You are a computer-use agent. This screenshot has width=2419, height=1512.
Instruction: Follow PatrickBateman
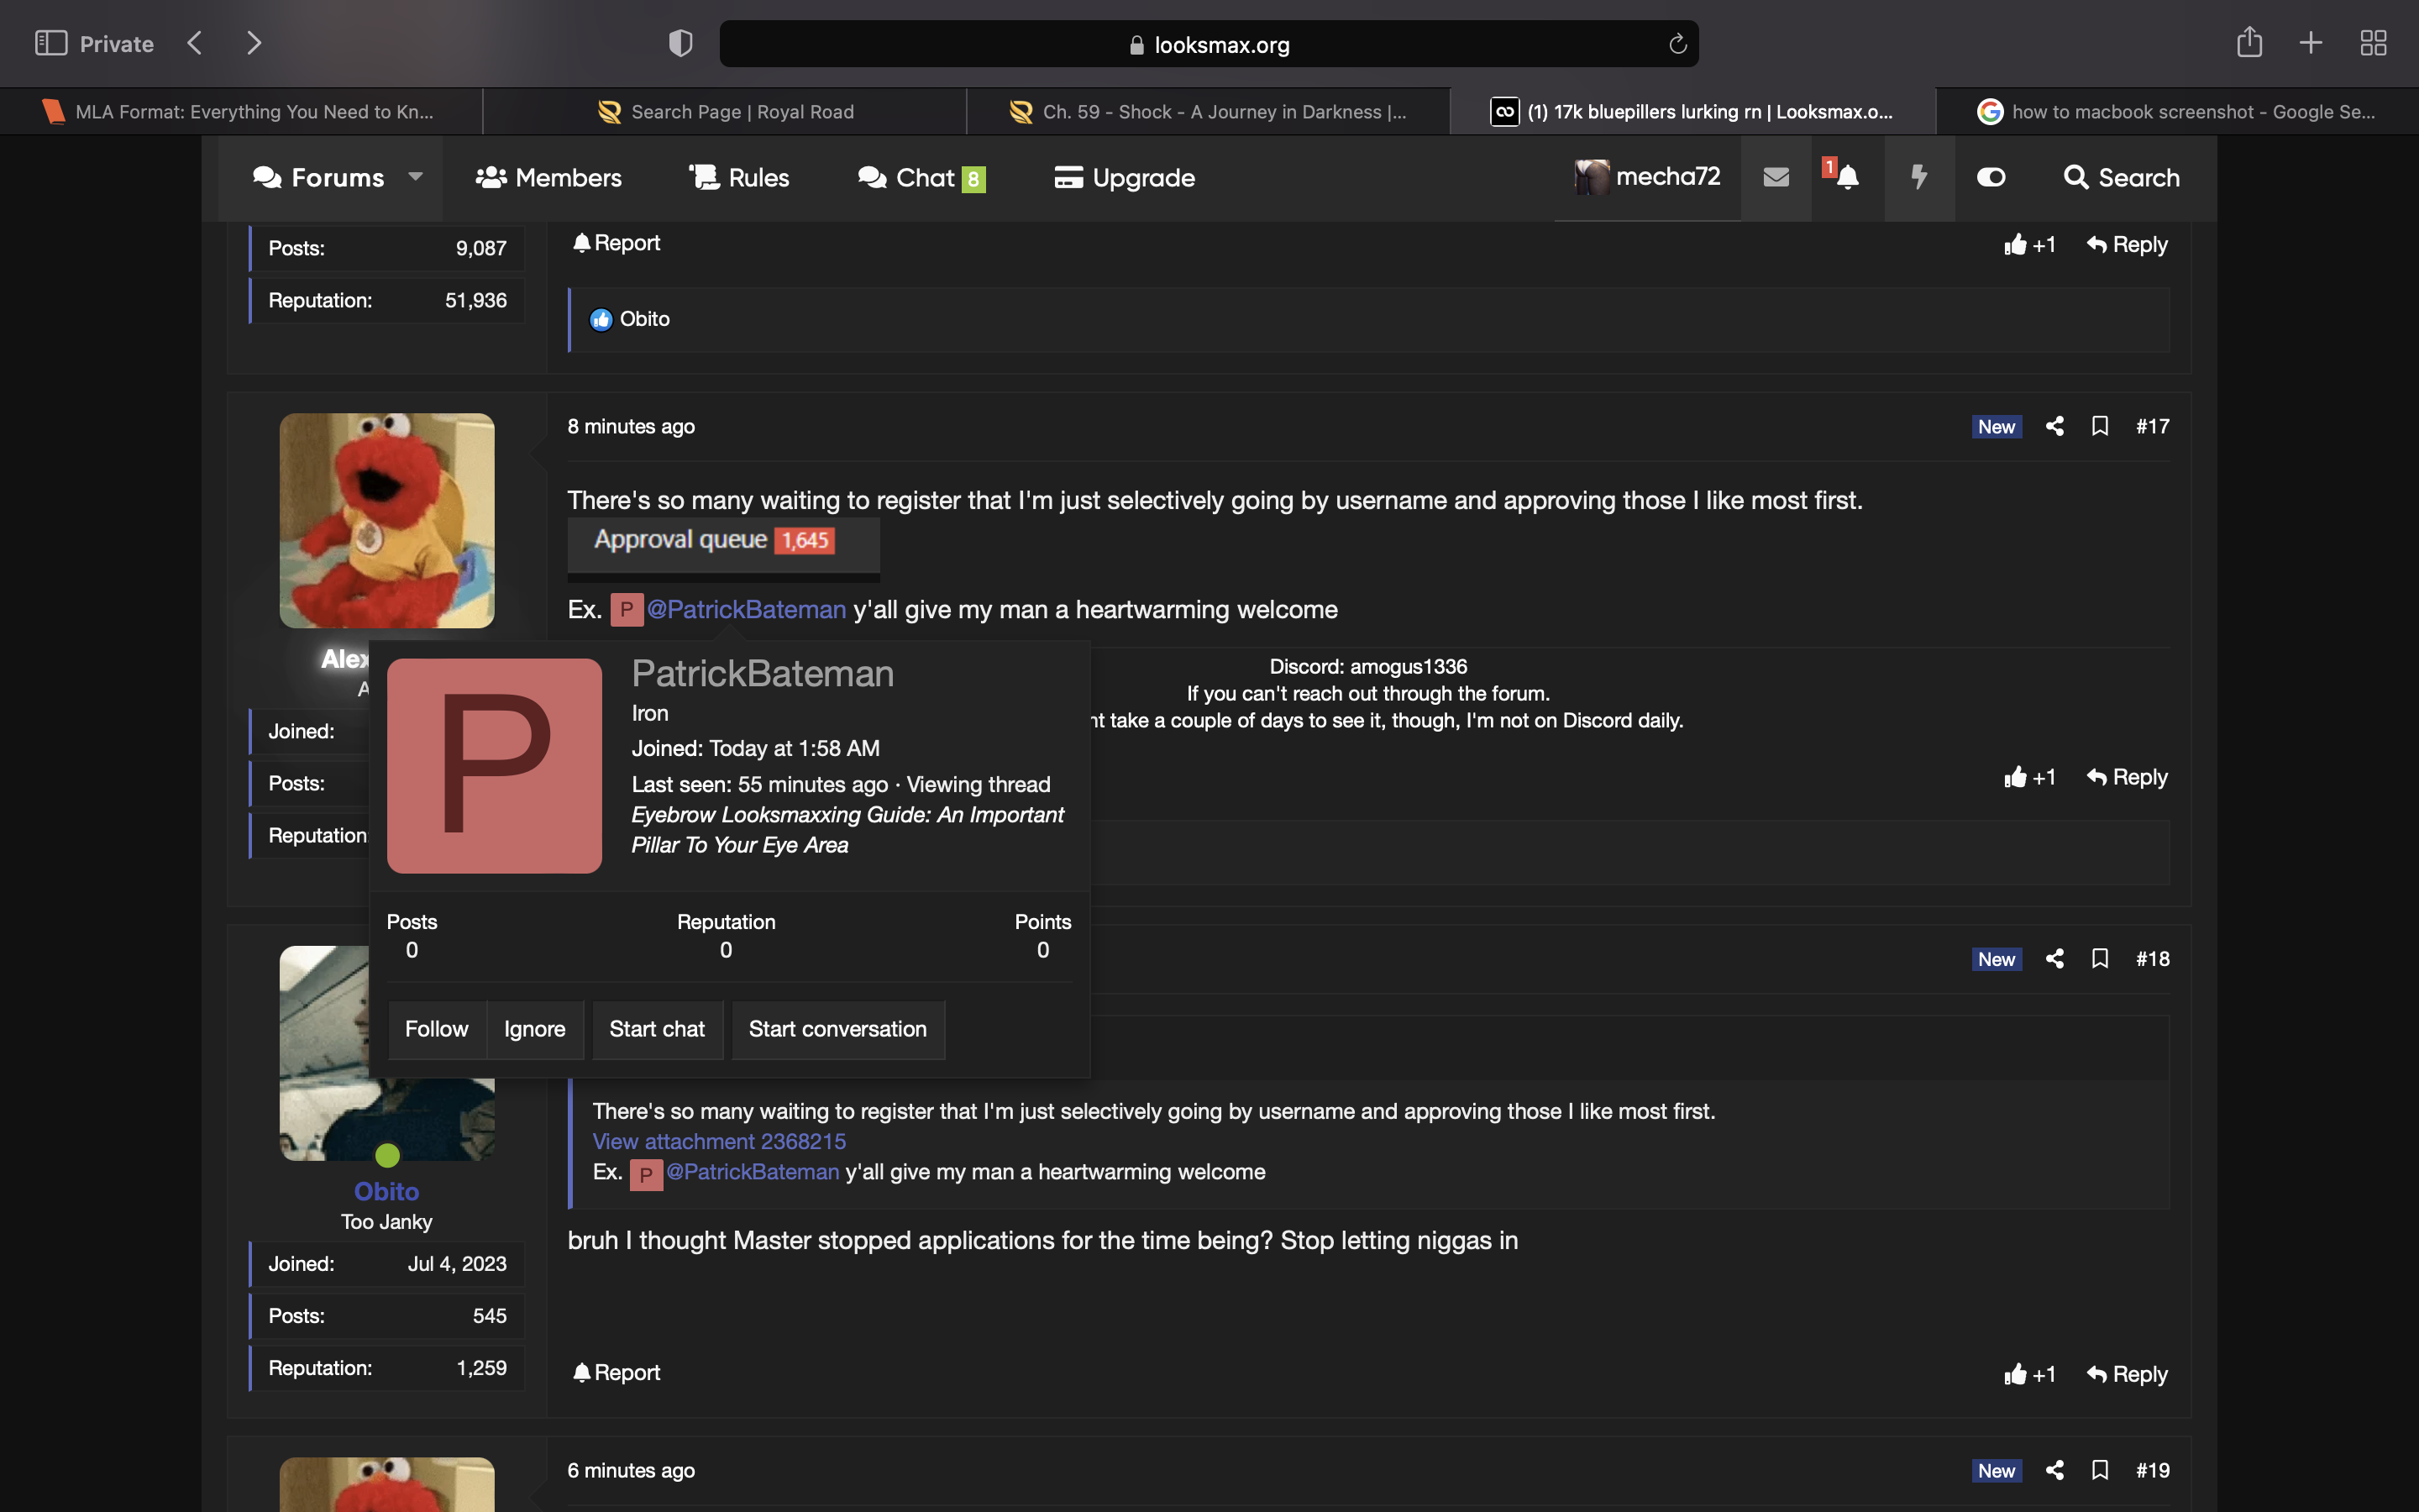point(437,1029)
